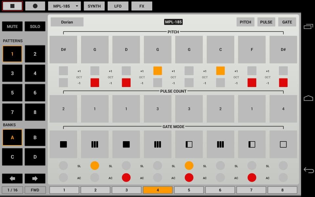Disable accent on step 3

point(126,178)
